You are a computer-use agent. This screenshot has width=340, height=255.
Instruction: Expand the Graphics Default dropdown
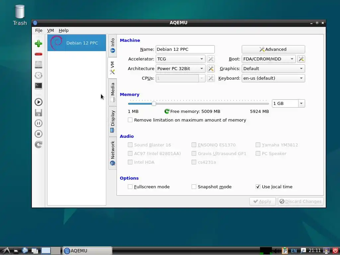tap(273, 68)
